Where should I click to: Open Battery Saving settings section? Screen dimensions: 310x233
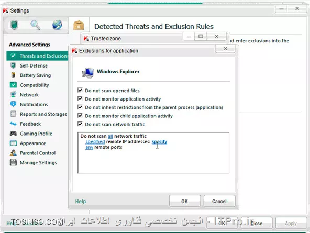coord(36,75)
